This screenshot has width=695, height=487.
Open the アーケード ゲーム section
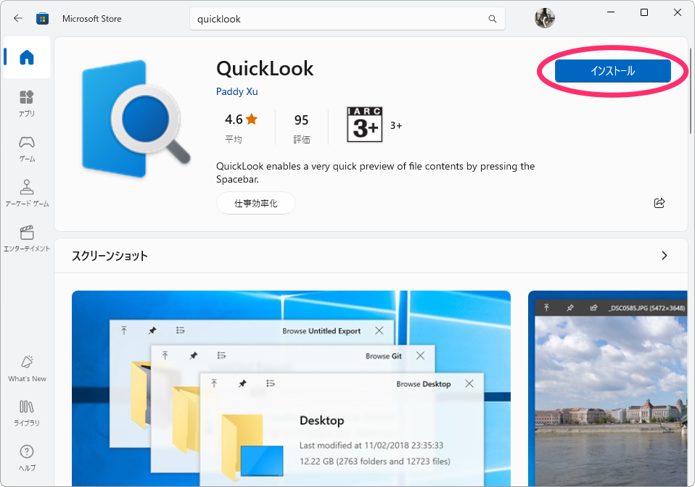point(27,193)
